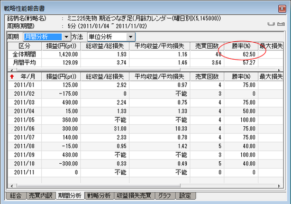This screenshot has height=204, width=291.
Task: Click the lower scrollbar left arrow
Action: [12, 186]
